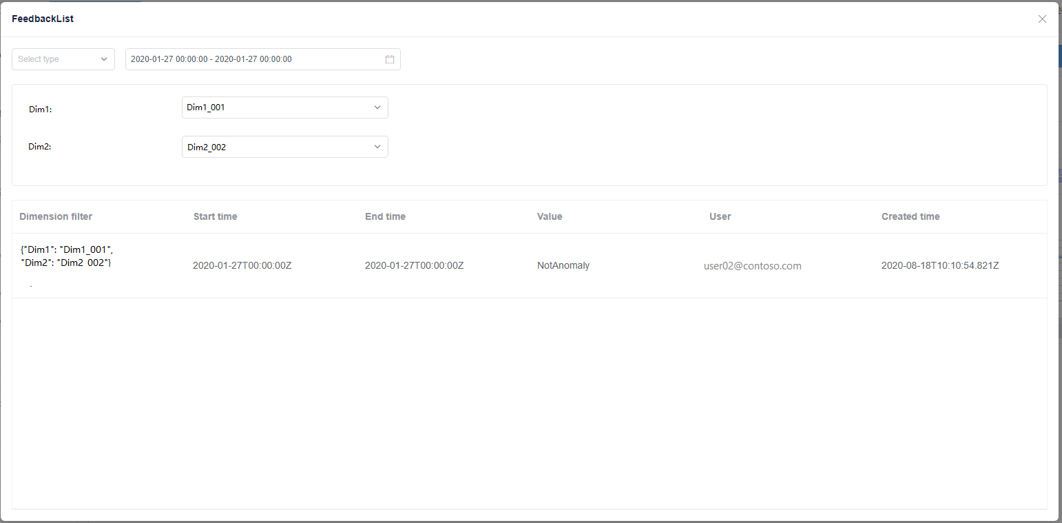Click the created time 2020-08-18T10:10:54.821Z cell

(x=940, y=265)
